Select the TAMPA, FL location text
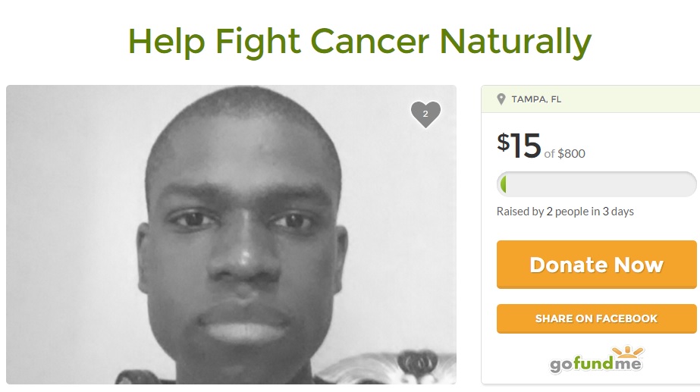Viewport: 700px width, 392px height. [536, 99]
